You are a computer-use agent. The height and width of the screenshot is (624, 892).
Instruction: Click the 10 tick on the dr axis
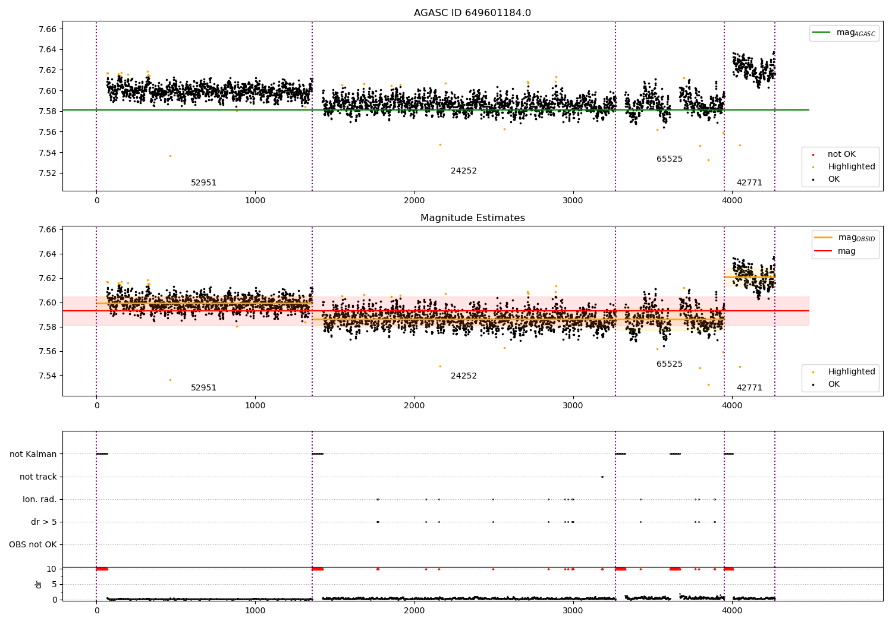[52, 569]
